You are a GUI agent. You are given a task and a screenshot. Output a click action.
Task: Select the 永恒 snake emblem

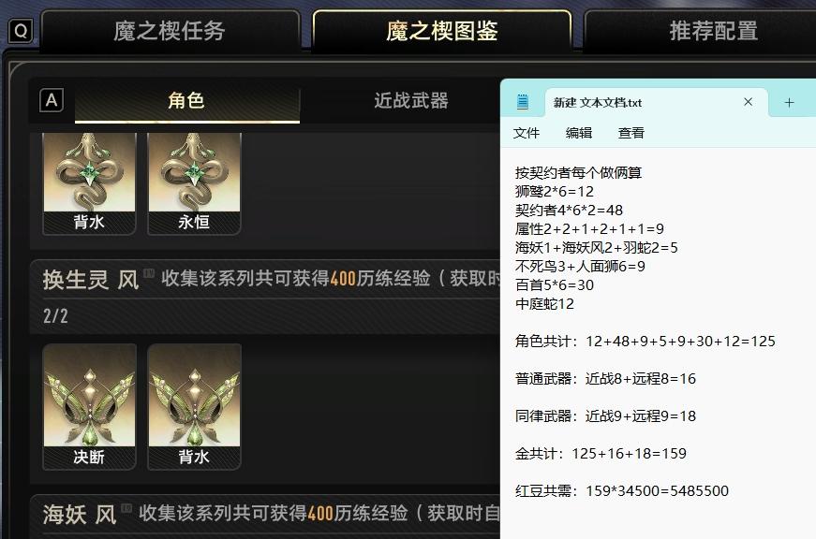[194, 183]
